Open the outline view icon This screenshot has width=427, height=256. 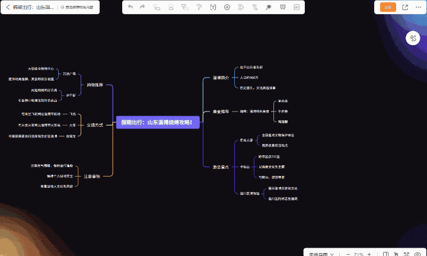click(x=385, y=254)
